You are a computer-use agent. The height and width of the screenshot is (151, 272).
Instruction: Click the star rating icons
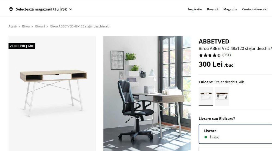click(x=210, y=55)
